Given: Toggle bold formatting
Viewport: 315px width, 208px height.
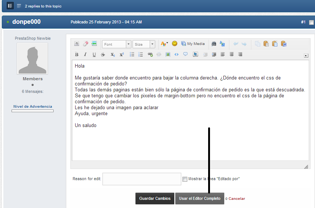Looking at the screenshot, I should pyautogui.click(x=77, y=54).
